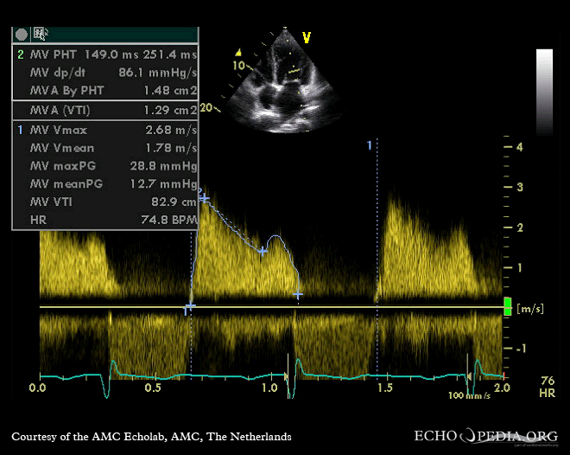Select the MV Vmax measurement row

pyautogui.click(x=105, y=129)
